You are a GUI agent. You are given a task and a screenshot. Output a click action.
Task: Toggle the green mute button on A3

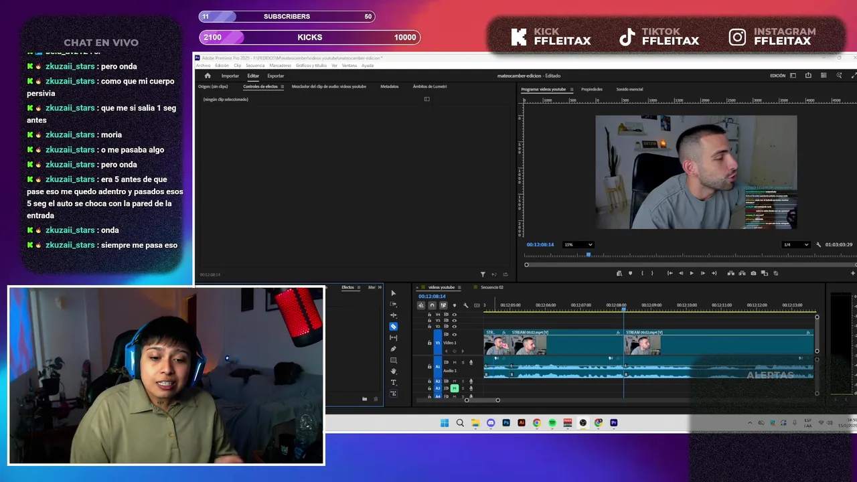pos(455,388)
